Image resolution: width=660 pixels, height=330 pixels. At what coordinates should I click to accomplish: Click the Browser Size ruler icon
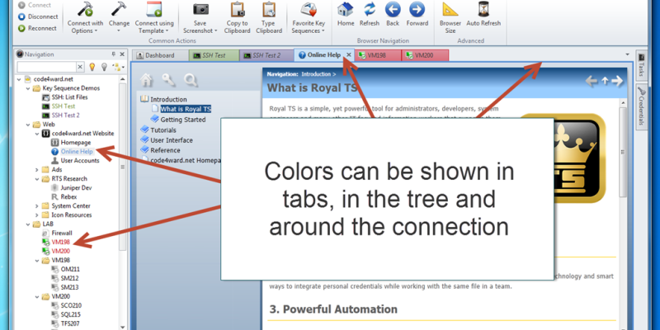[450, 12]
